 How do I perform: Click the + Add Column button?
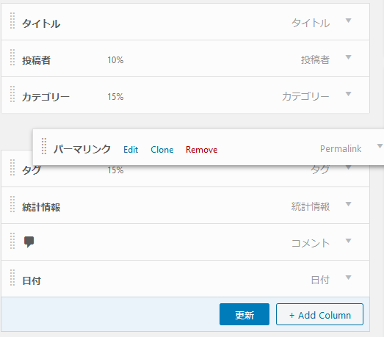tap(319, 314)
